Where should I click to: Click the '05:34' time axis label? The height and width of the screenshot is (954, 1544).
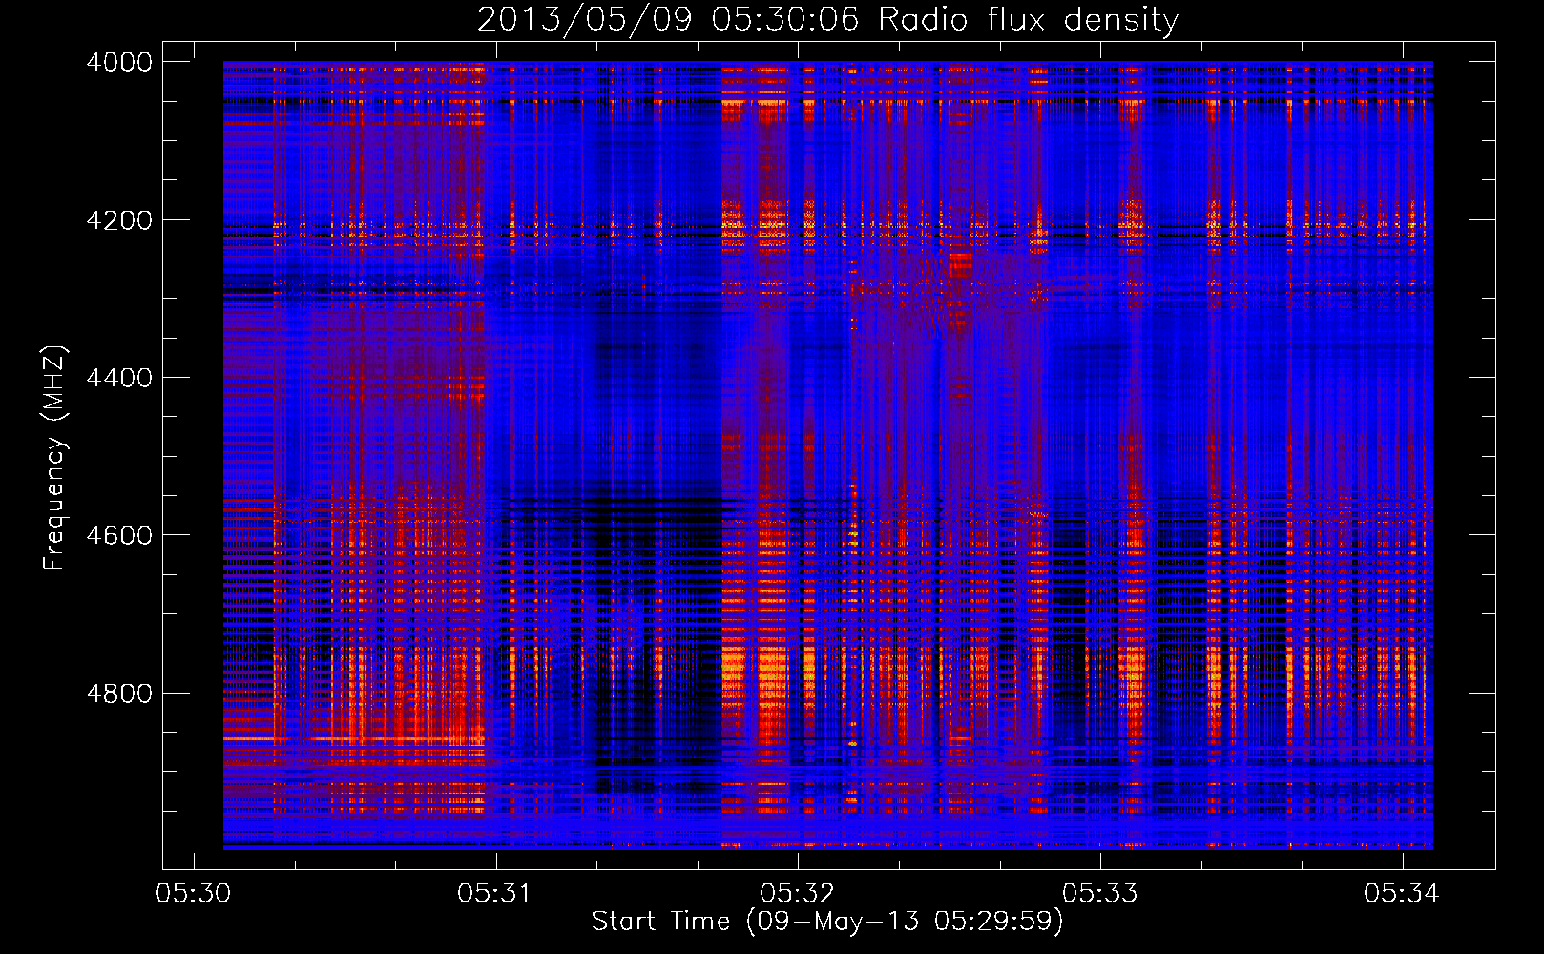pos(1402,893)
